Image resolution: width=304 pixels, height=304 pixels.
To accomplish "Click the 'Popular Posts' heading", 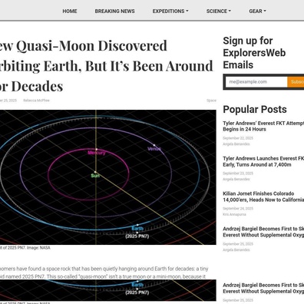I will click(x=255, y=110).
